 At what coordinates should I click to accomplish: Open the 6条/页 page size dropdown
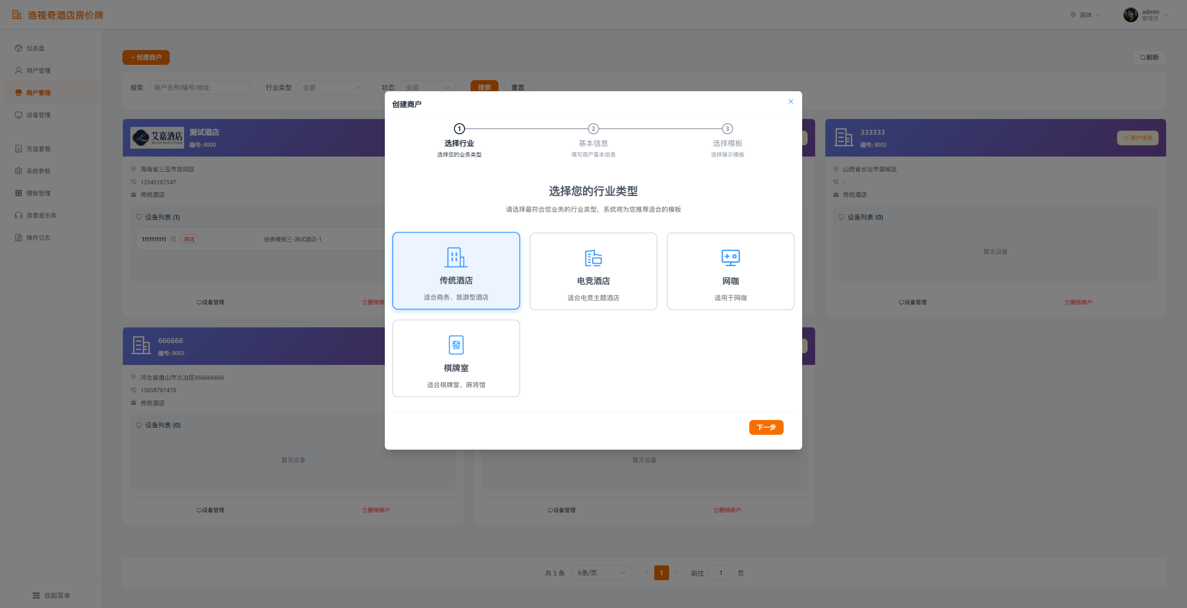[x=602, y=573]
